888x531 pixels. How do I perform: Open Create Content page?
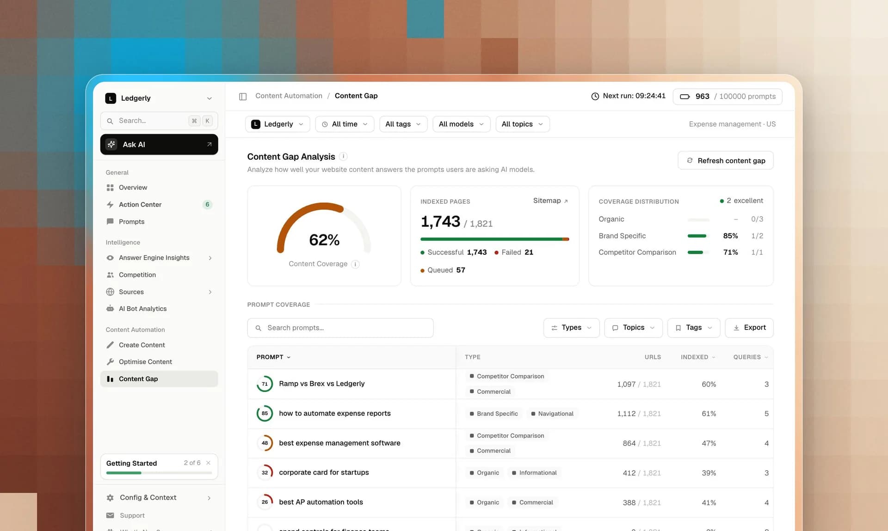[x=159, y=345]
